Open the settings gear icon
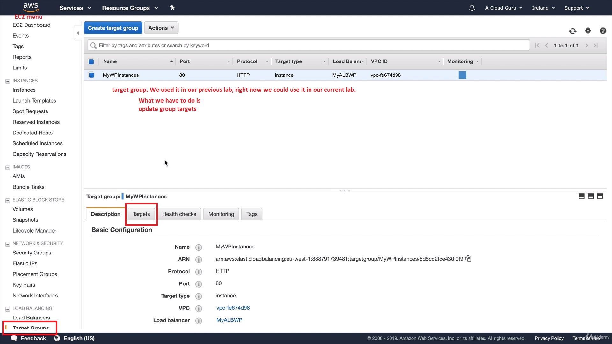This screenshot has width=612, height=344. coord(588,31)
